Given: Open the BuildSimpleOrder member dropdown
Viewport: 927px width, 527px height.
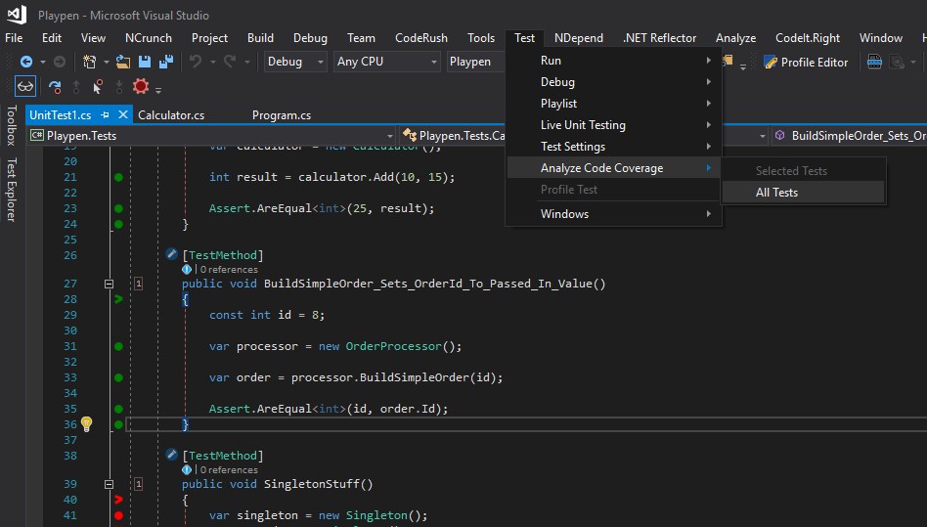Looking at the screenshot, I should coord(849,135).
